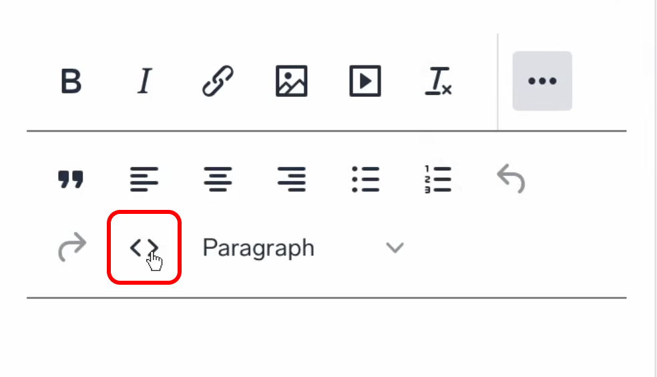Image resolution: width=657 pixels, height=377 pixels.
Task: Center align the text
Action: [x=218, y=179]
